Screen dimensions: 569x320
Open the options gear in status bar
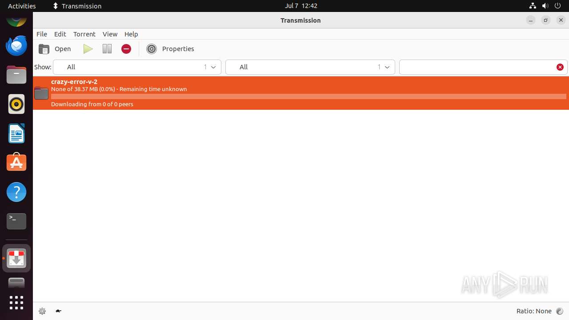coord(42,311)
